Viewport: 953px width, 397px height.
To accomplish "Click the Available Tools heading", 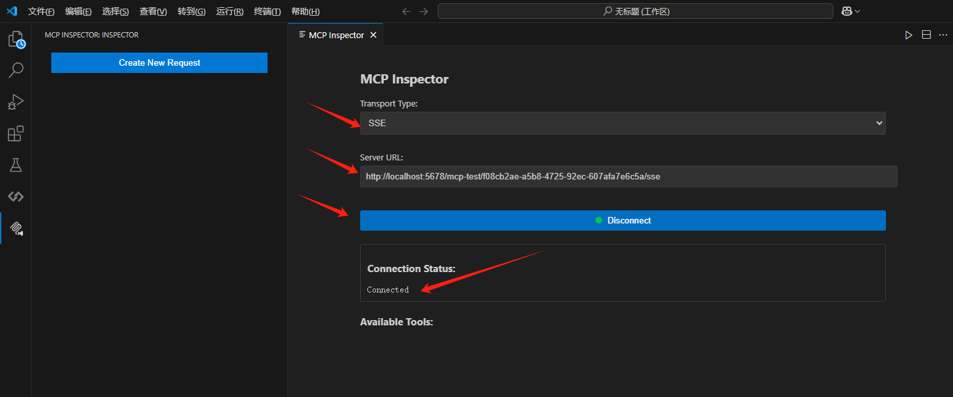I will point(396,322).
